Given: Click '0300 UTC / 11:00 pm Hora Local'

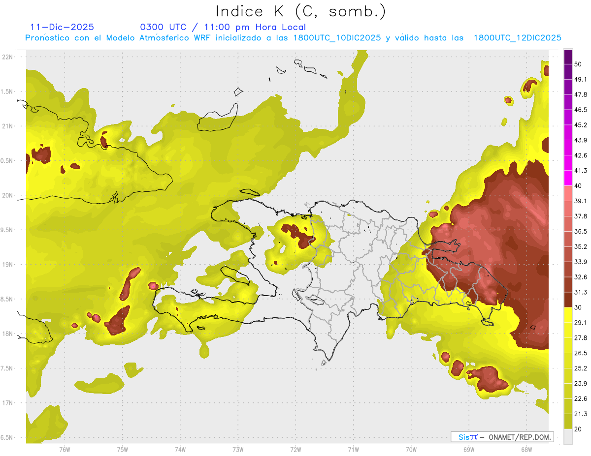Looking at the screenshot, I should coord(223,27).
